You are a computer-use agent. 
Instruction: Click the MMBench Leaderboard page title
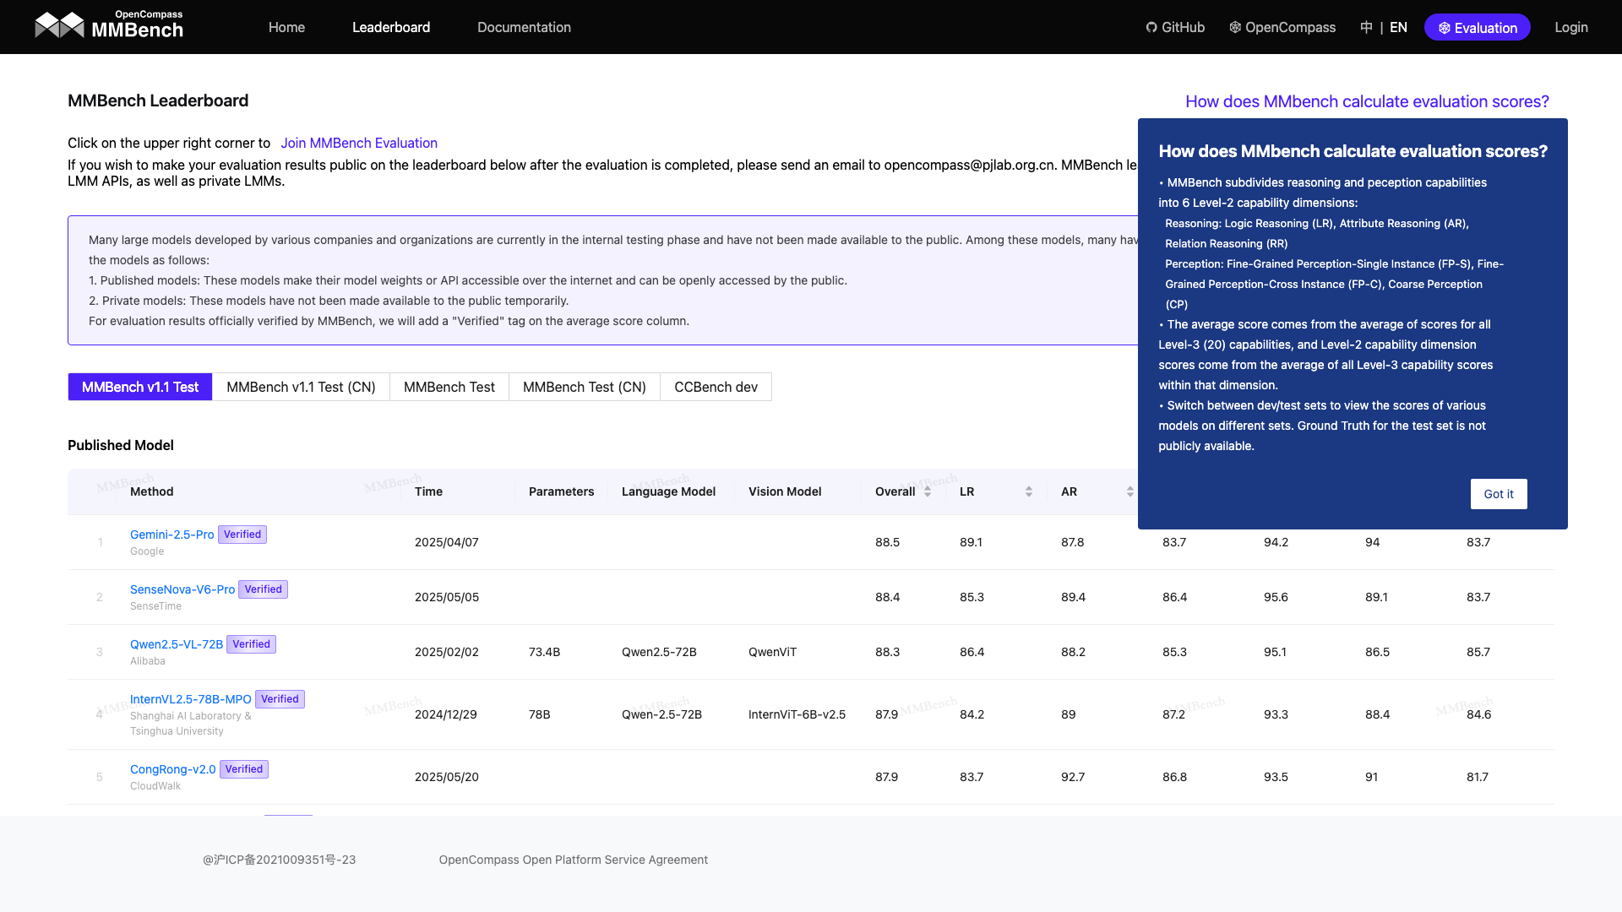(x=158, y=100)
